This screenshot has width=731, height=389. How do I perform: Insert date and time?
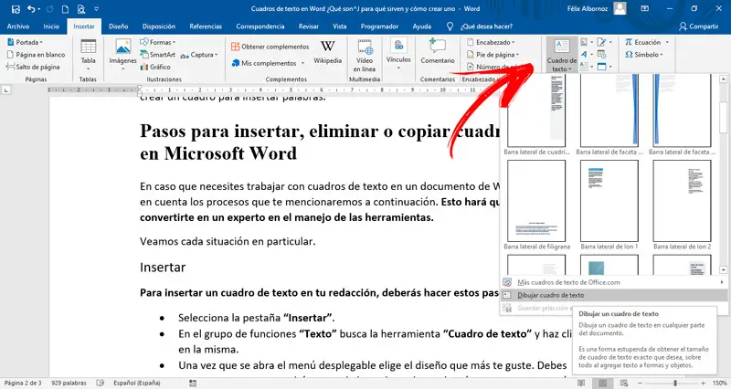point(602,55)
